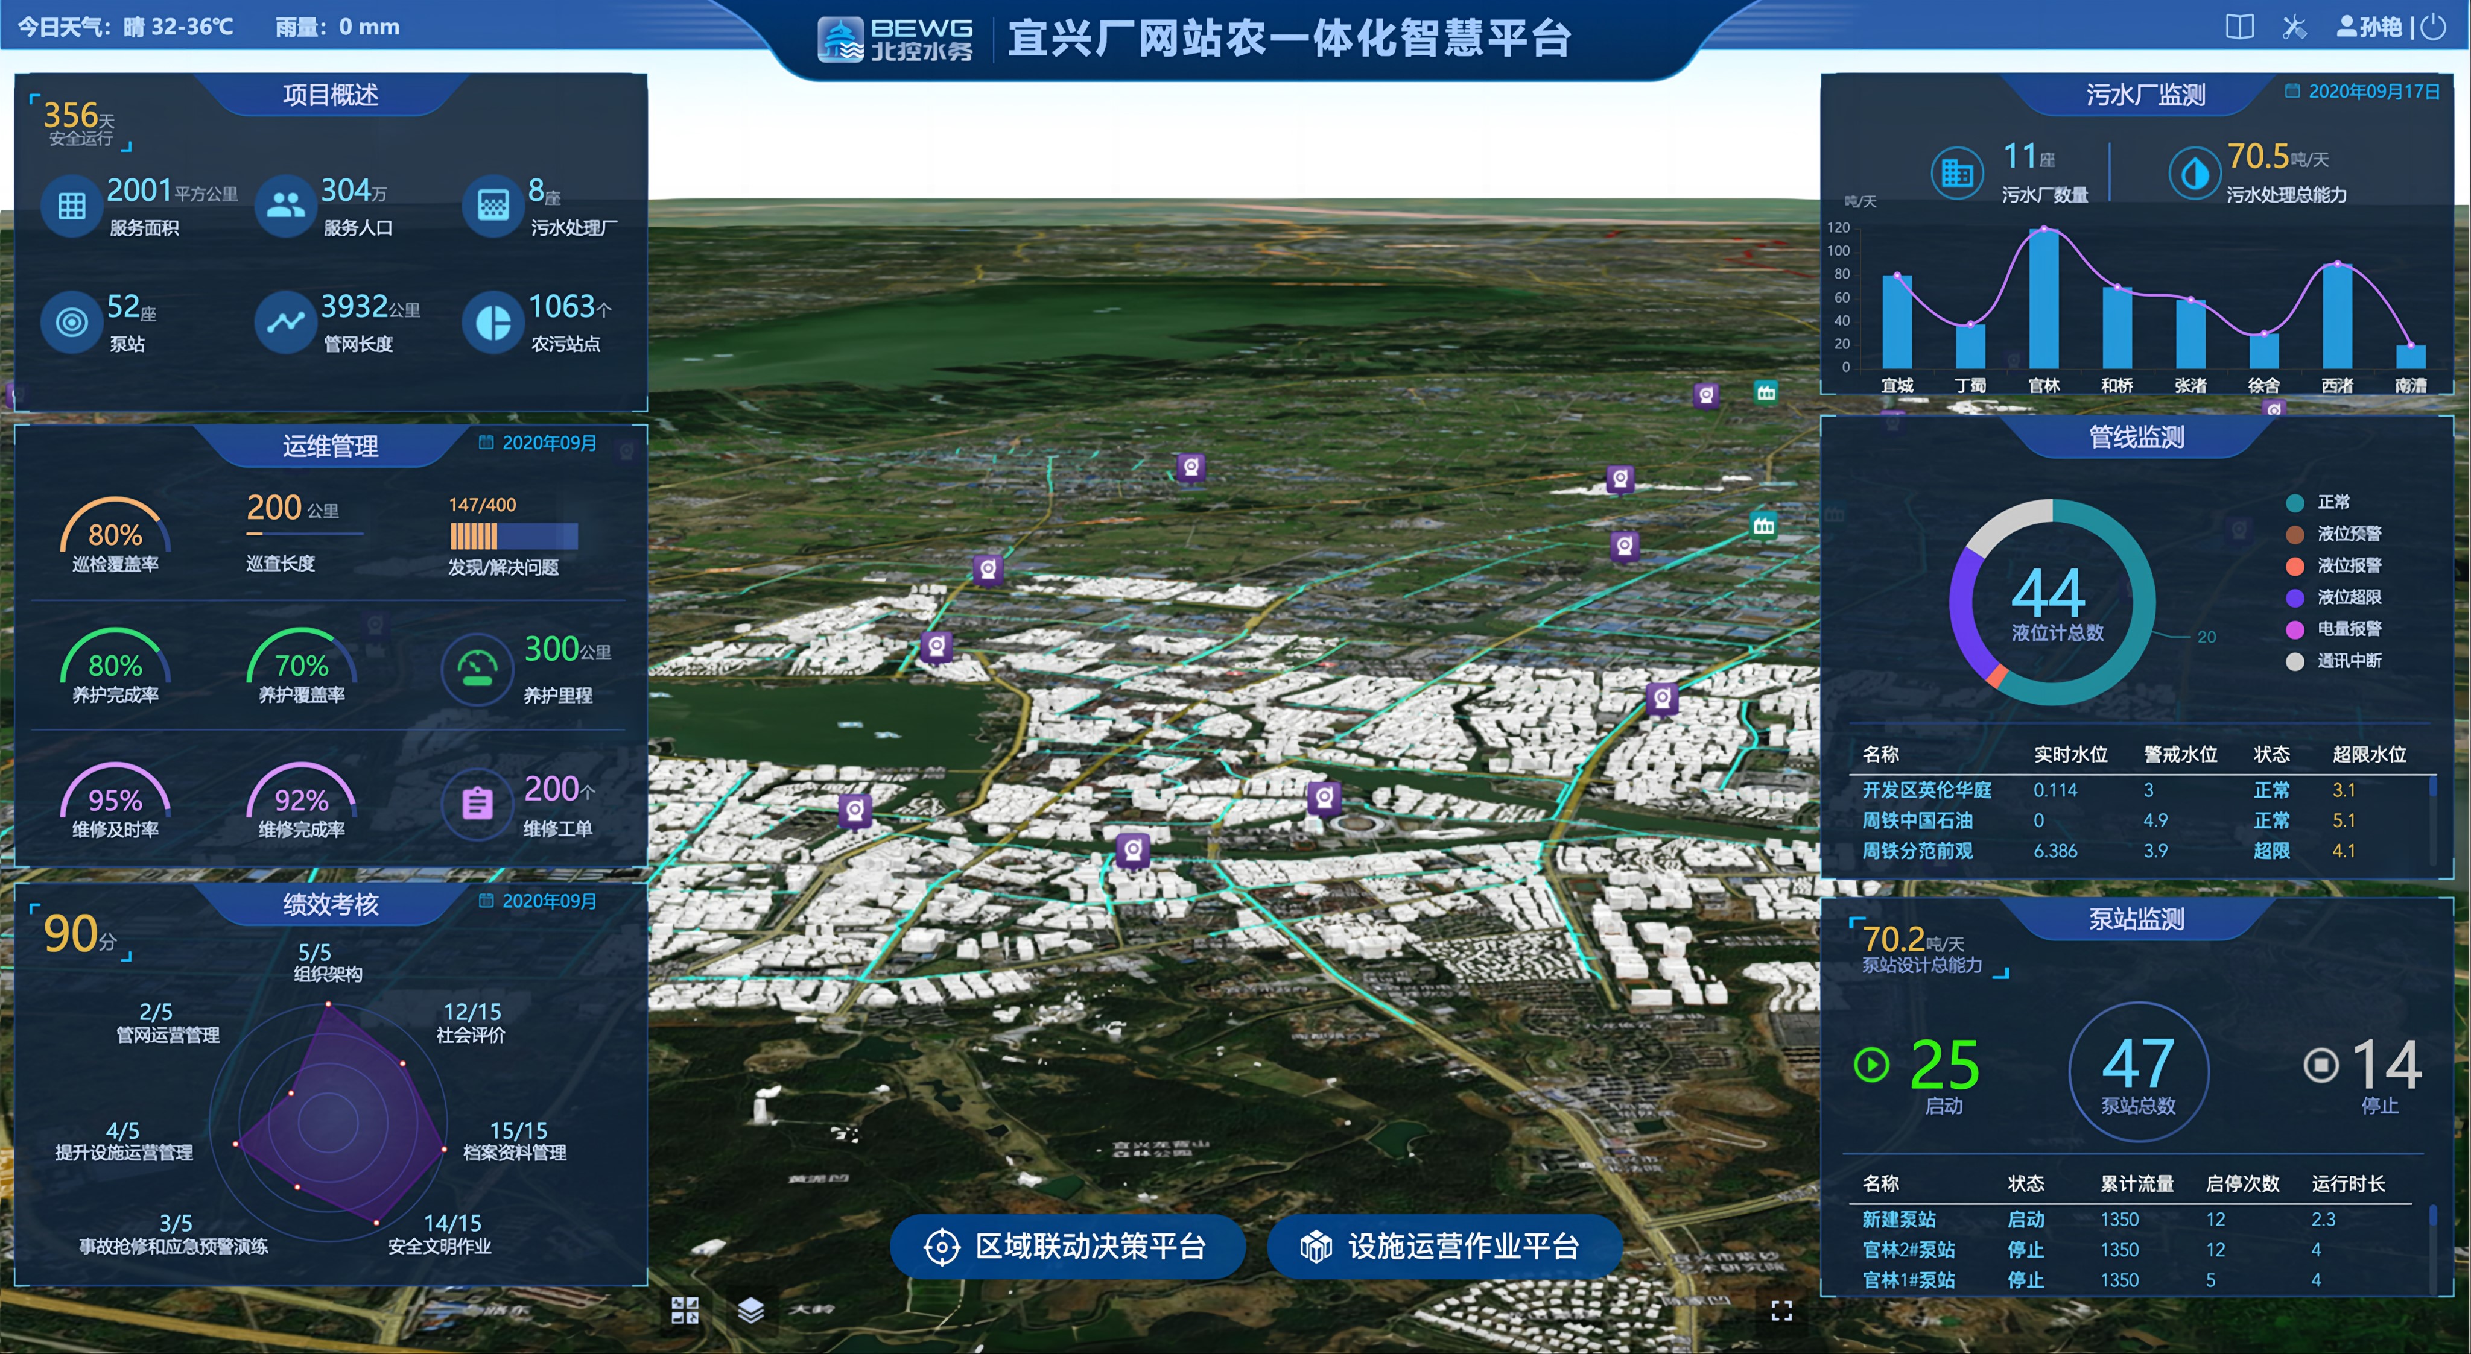Open date picker 2020年09月17日
Image resolution: width=2471 pixels, height=1354 pixels.
pyautogui.click(x=2362, y=91)
